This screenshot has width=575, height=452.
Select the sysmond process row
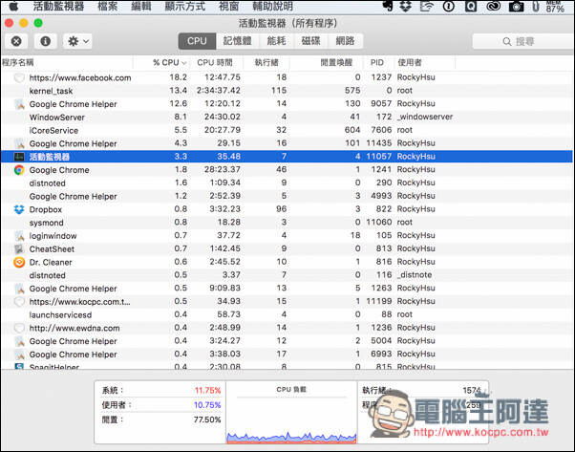click(287, 223)
